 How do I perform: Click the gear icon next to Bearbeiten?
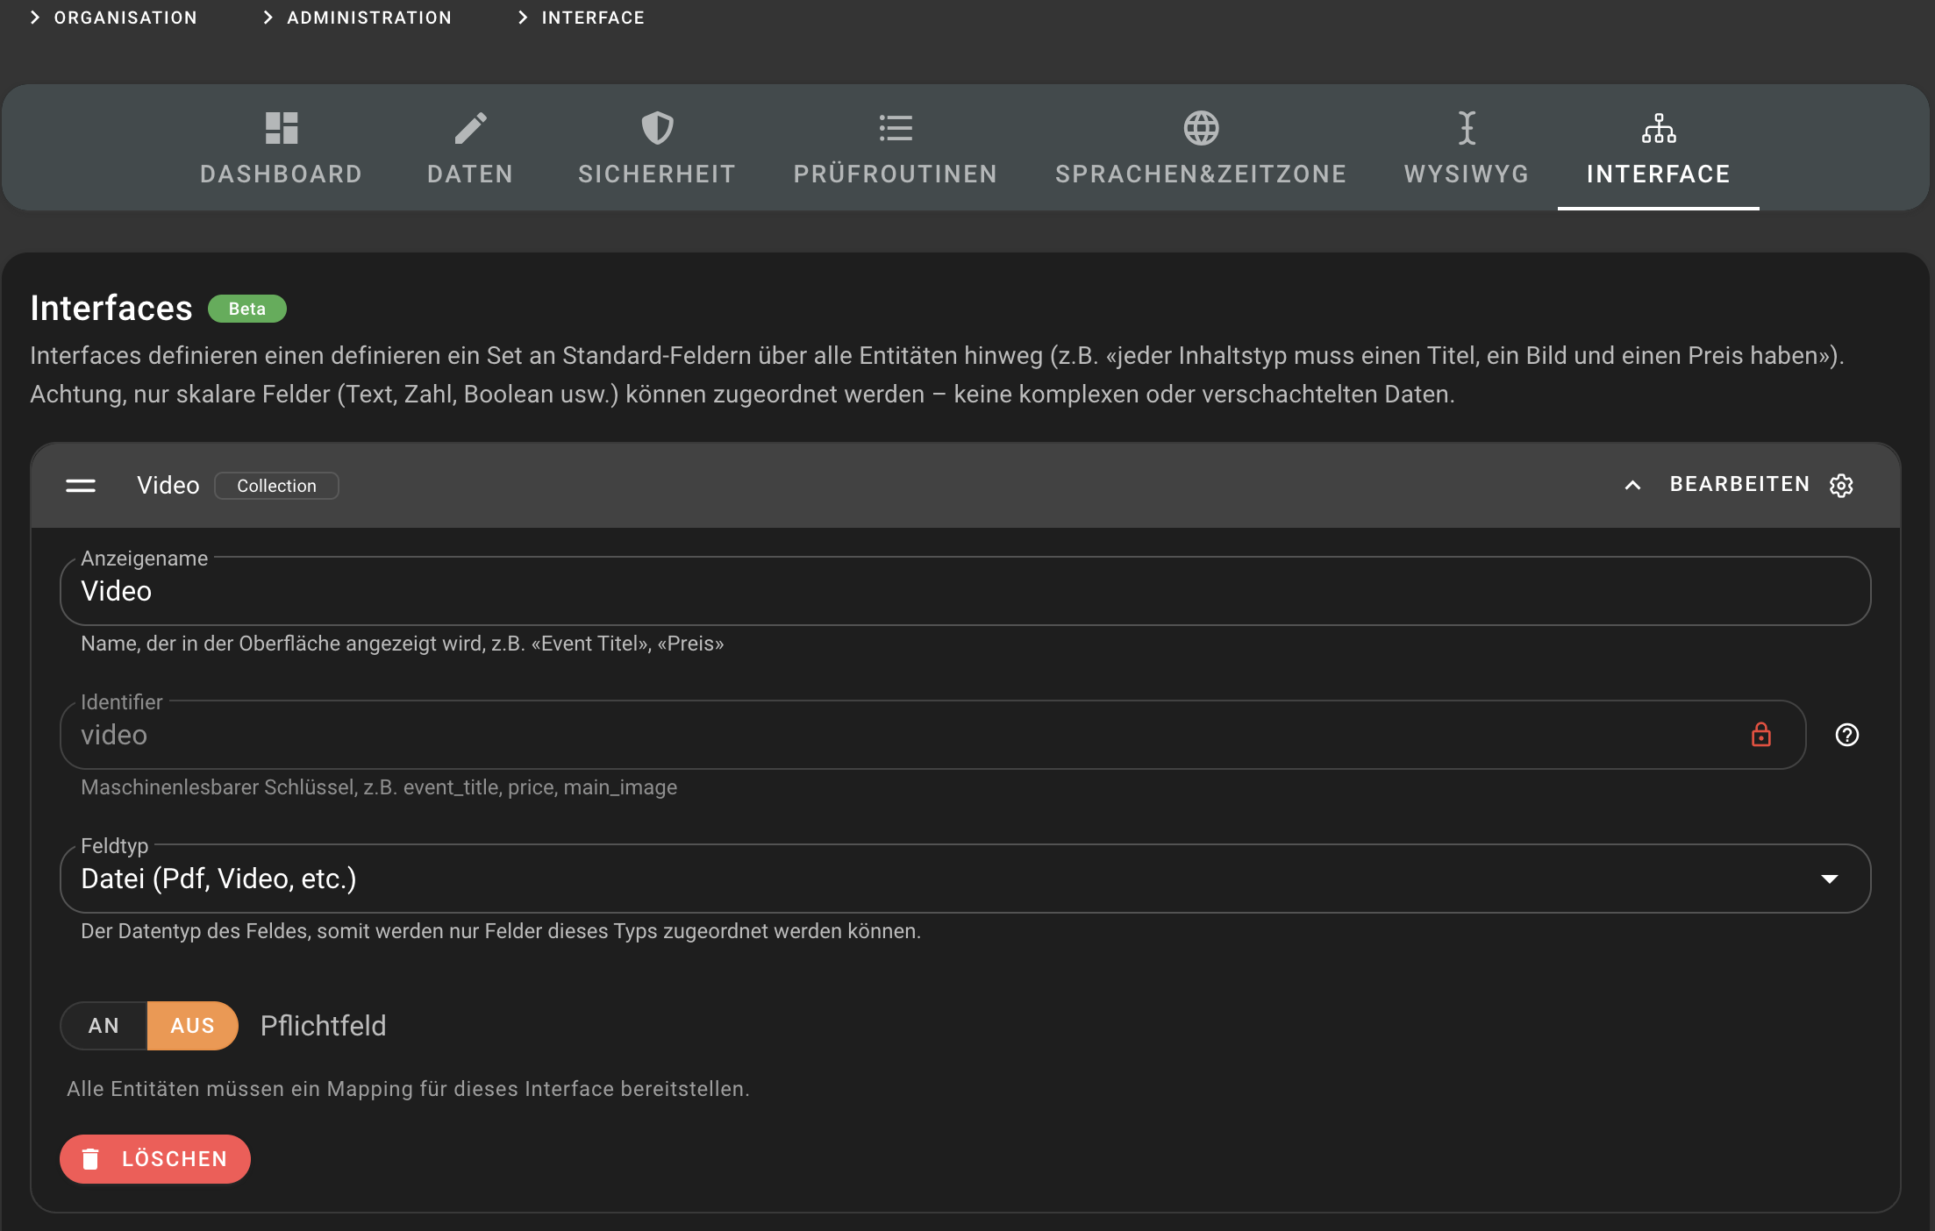(1841, 486)
